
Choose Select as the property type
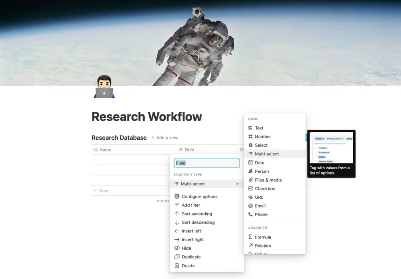pyautogui.click(x=275, y=145)
